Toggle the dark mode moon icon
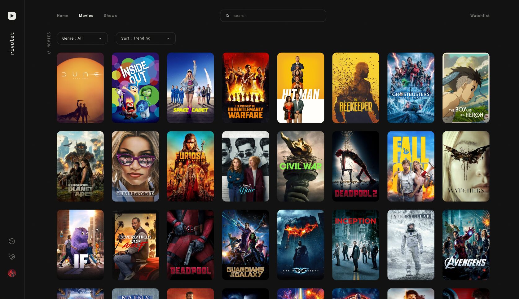The width and height of the screenshot is (519, 299). coord(12,257)
